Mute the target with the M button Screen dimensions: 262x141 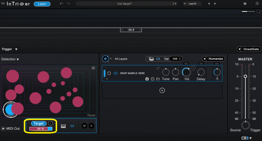tap(84, 126)
